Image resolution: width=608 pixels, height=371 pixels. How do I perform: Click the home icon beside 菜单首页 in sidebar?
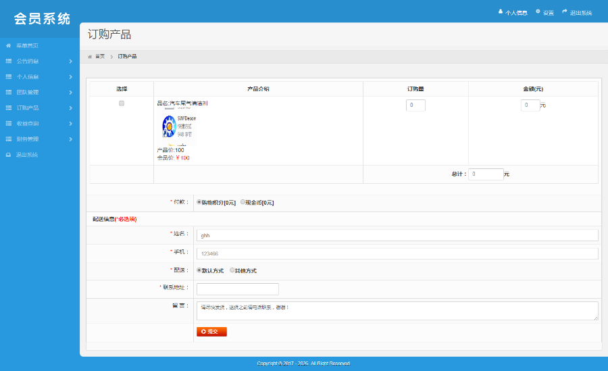8,45
